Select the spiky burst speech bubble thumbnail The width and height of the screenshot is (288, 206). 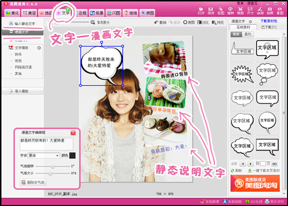tap(243, 73)
